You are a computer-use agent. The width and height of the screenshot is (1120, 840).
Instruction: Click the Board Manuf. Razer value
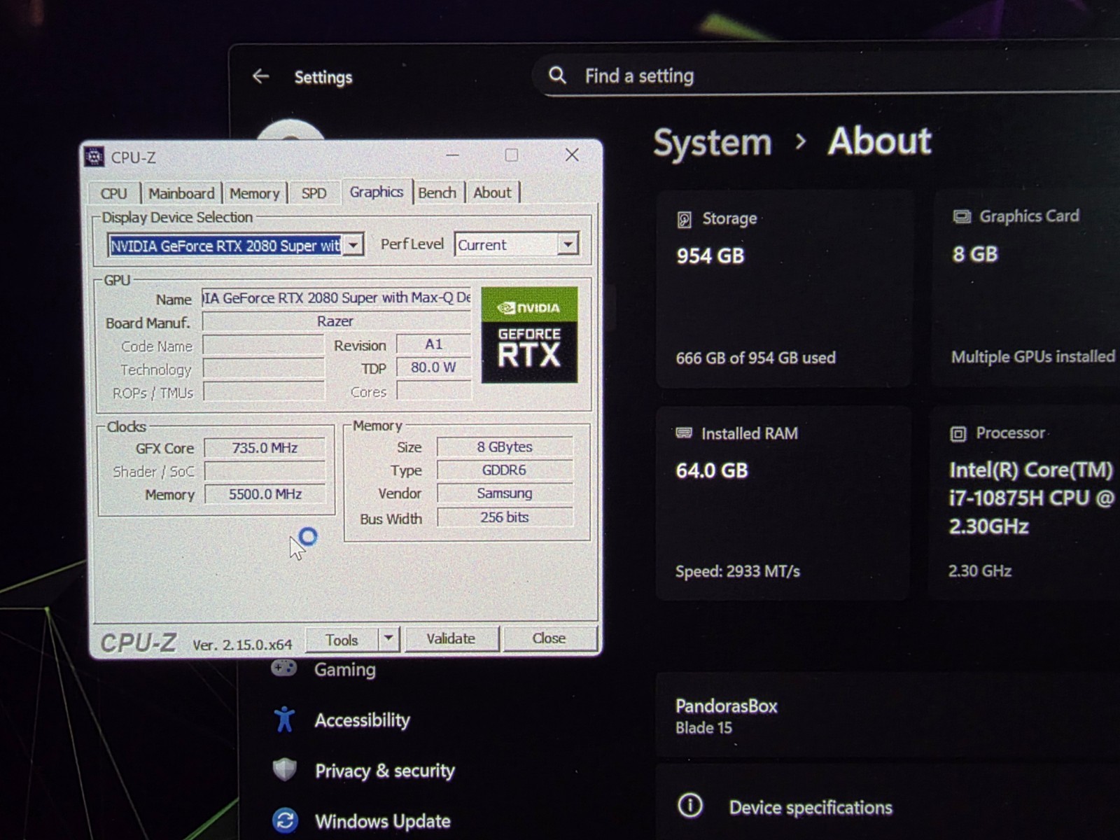(335, 321)
